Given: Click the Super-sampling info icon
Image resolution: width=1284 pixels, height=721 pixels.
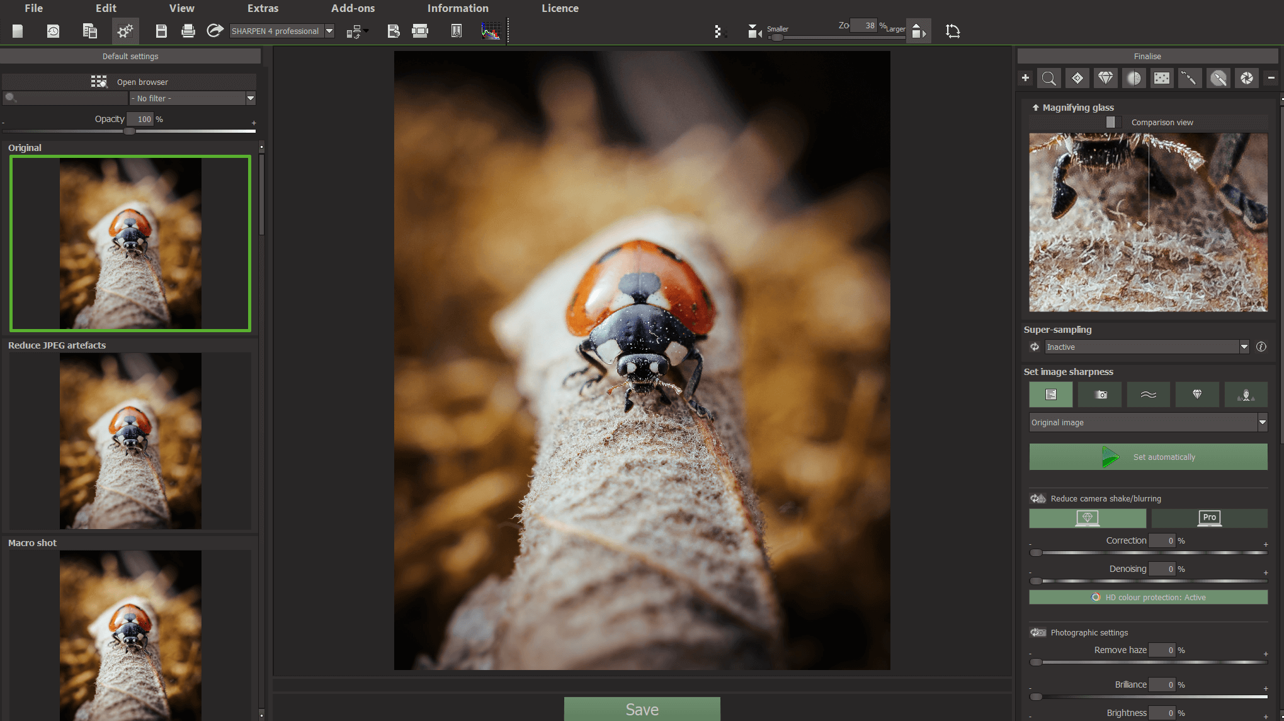Looking at the screenshot, I should [x=1261, y=347].
